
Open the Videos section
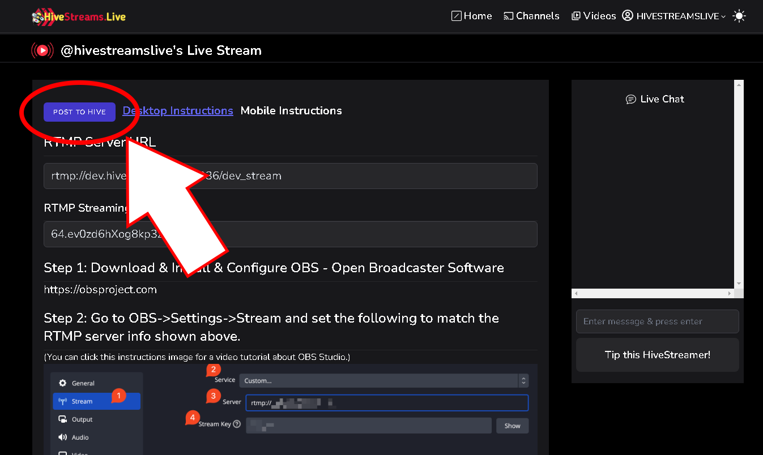[594, 16]
